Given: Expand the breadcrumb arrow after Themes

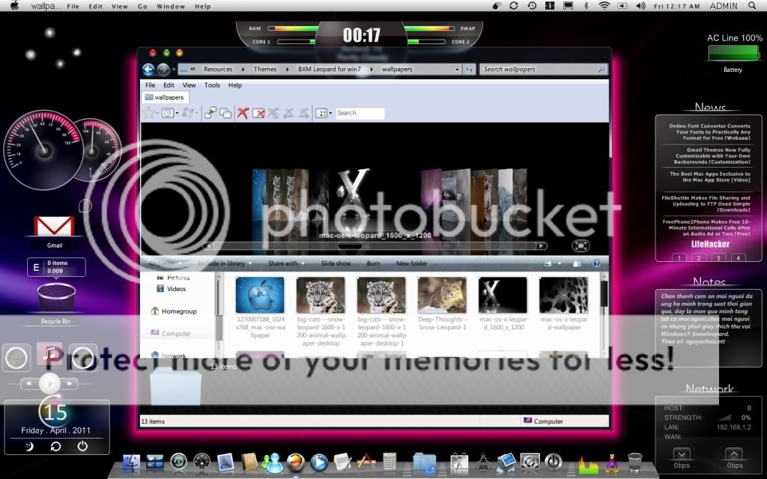Looking at the screenshot, I should (287, 70).
